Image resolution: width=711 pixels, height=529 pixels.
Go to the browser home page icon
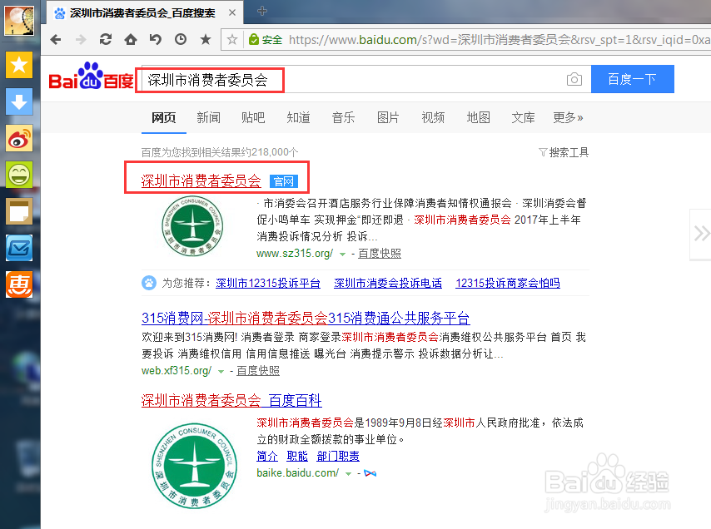[131, 39]
